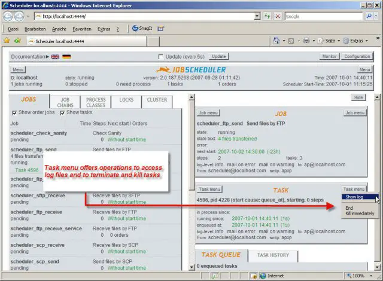
Task: Select the scheduler_check_sanity job
Action: pos(38,133)
